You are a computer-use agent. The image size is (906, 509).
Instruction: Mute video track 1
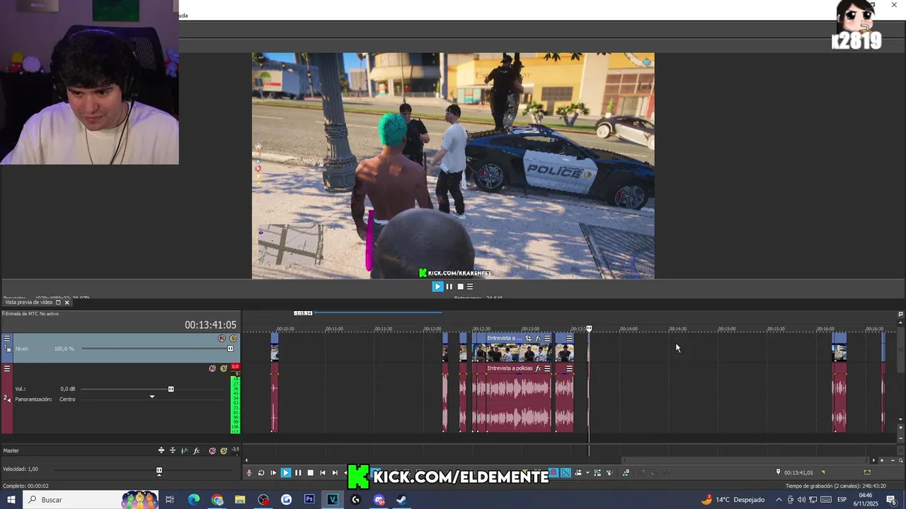(222, 339)
